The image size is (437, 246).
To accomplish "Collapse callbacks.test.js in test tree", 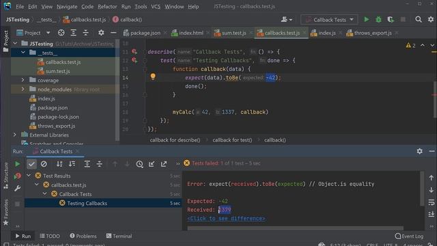I will [x=37, y=184].
